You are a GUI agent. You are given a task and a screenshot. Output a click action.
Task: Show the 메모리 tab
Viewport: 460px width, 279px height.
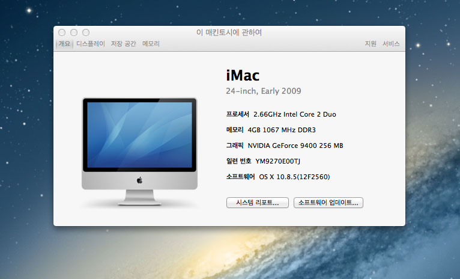pyautogui.click(x=151, y=44)
